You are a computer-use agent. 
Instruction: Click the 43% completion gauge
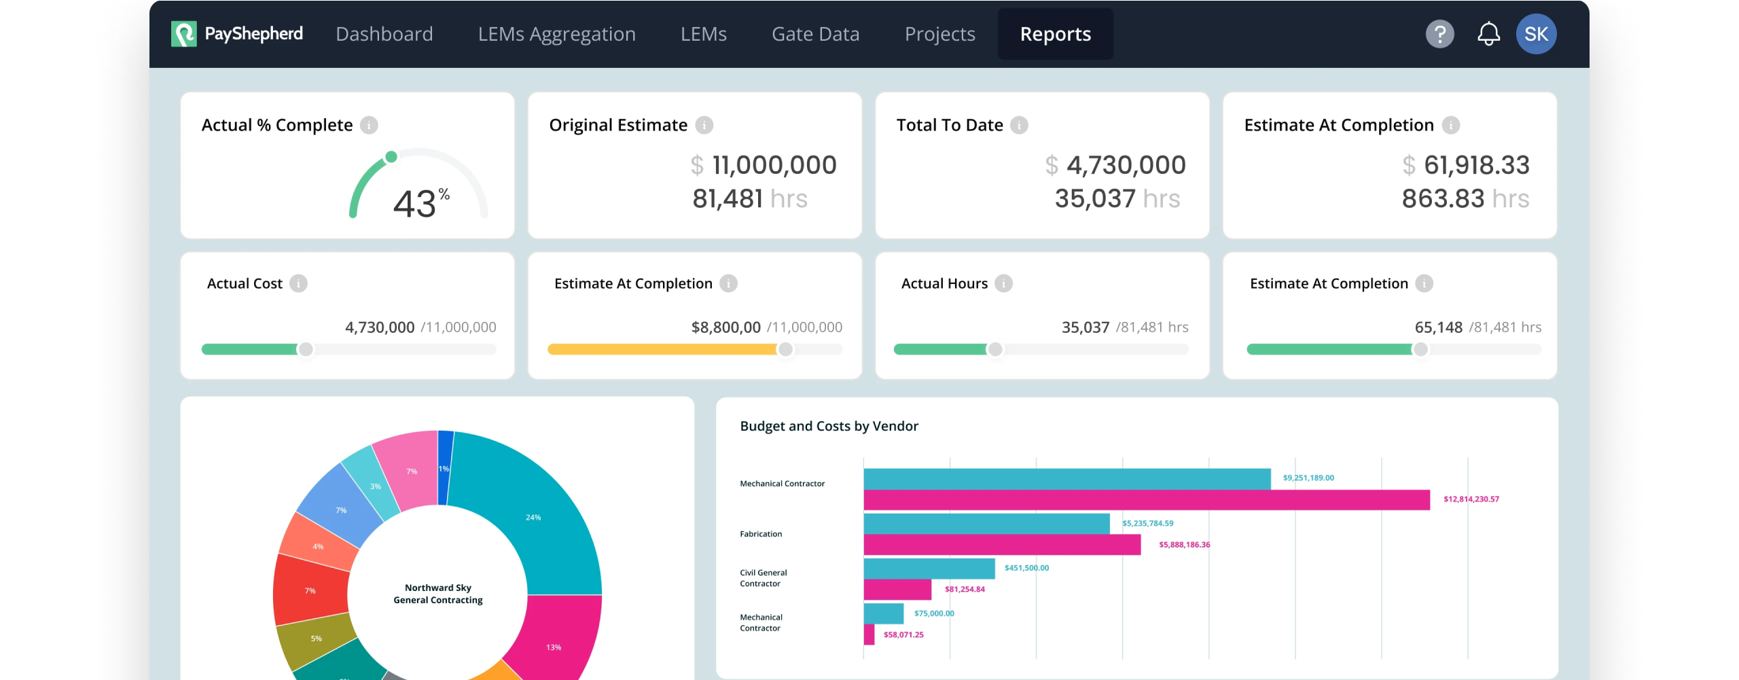418,184
